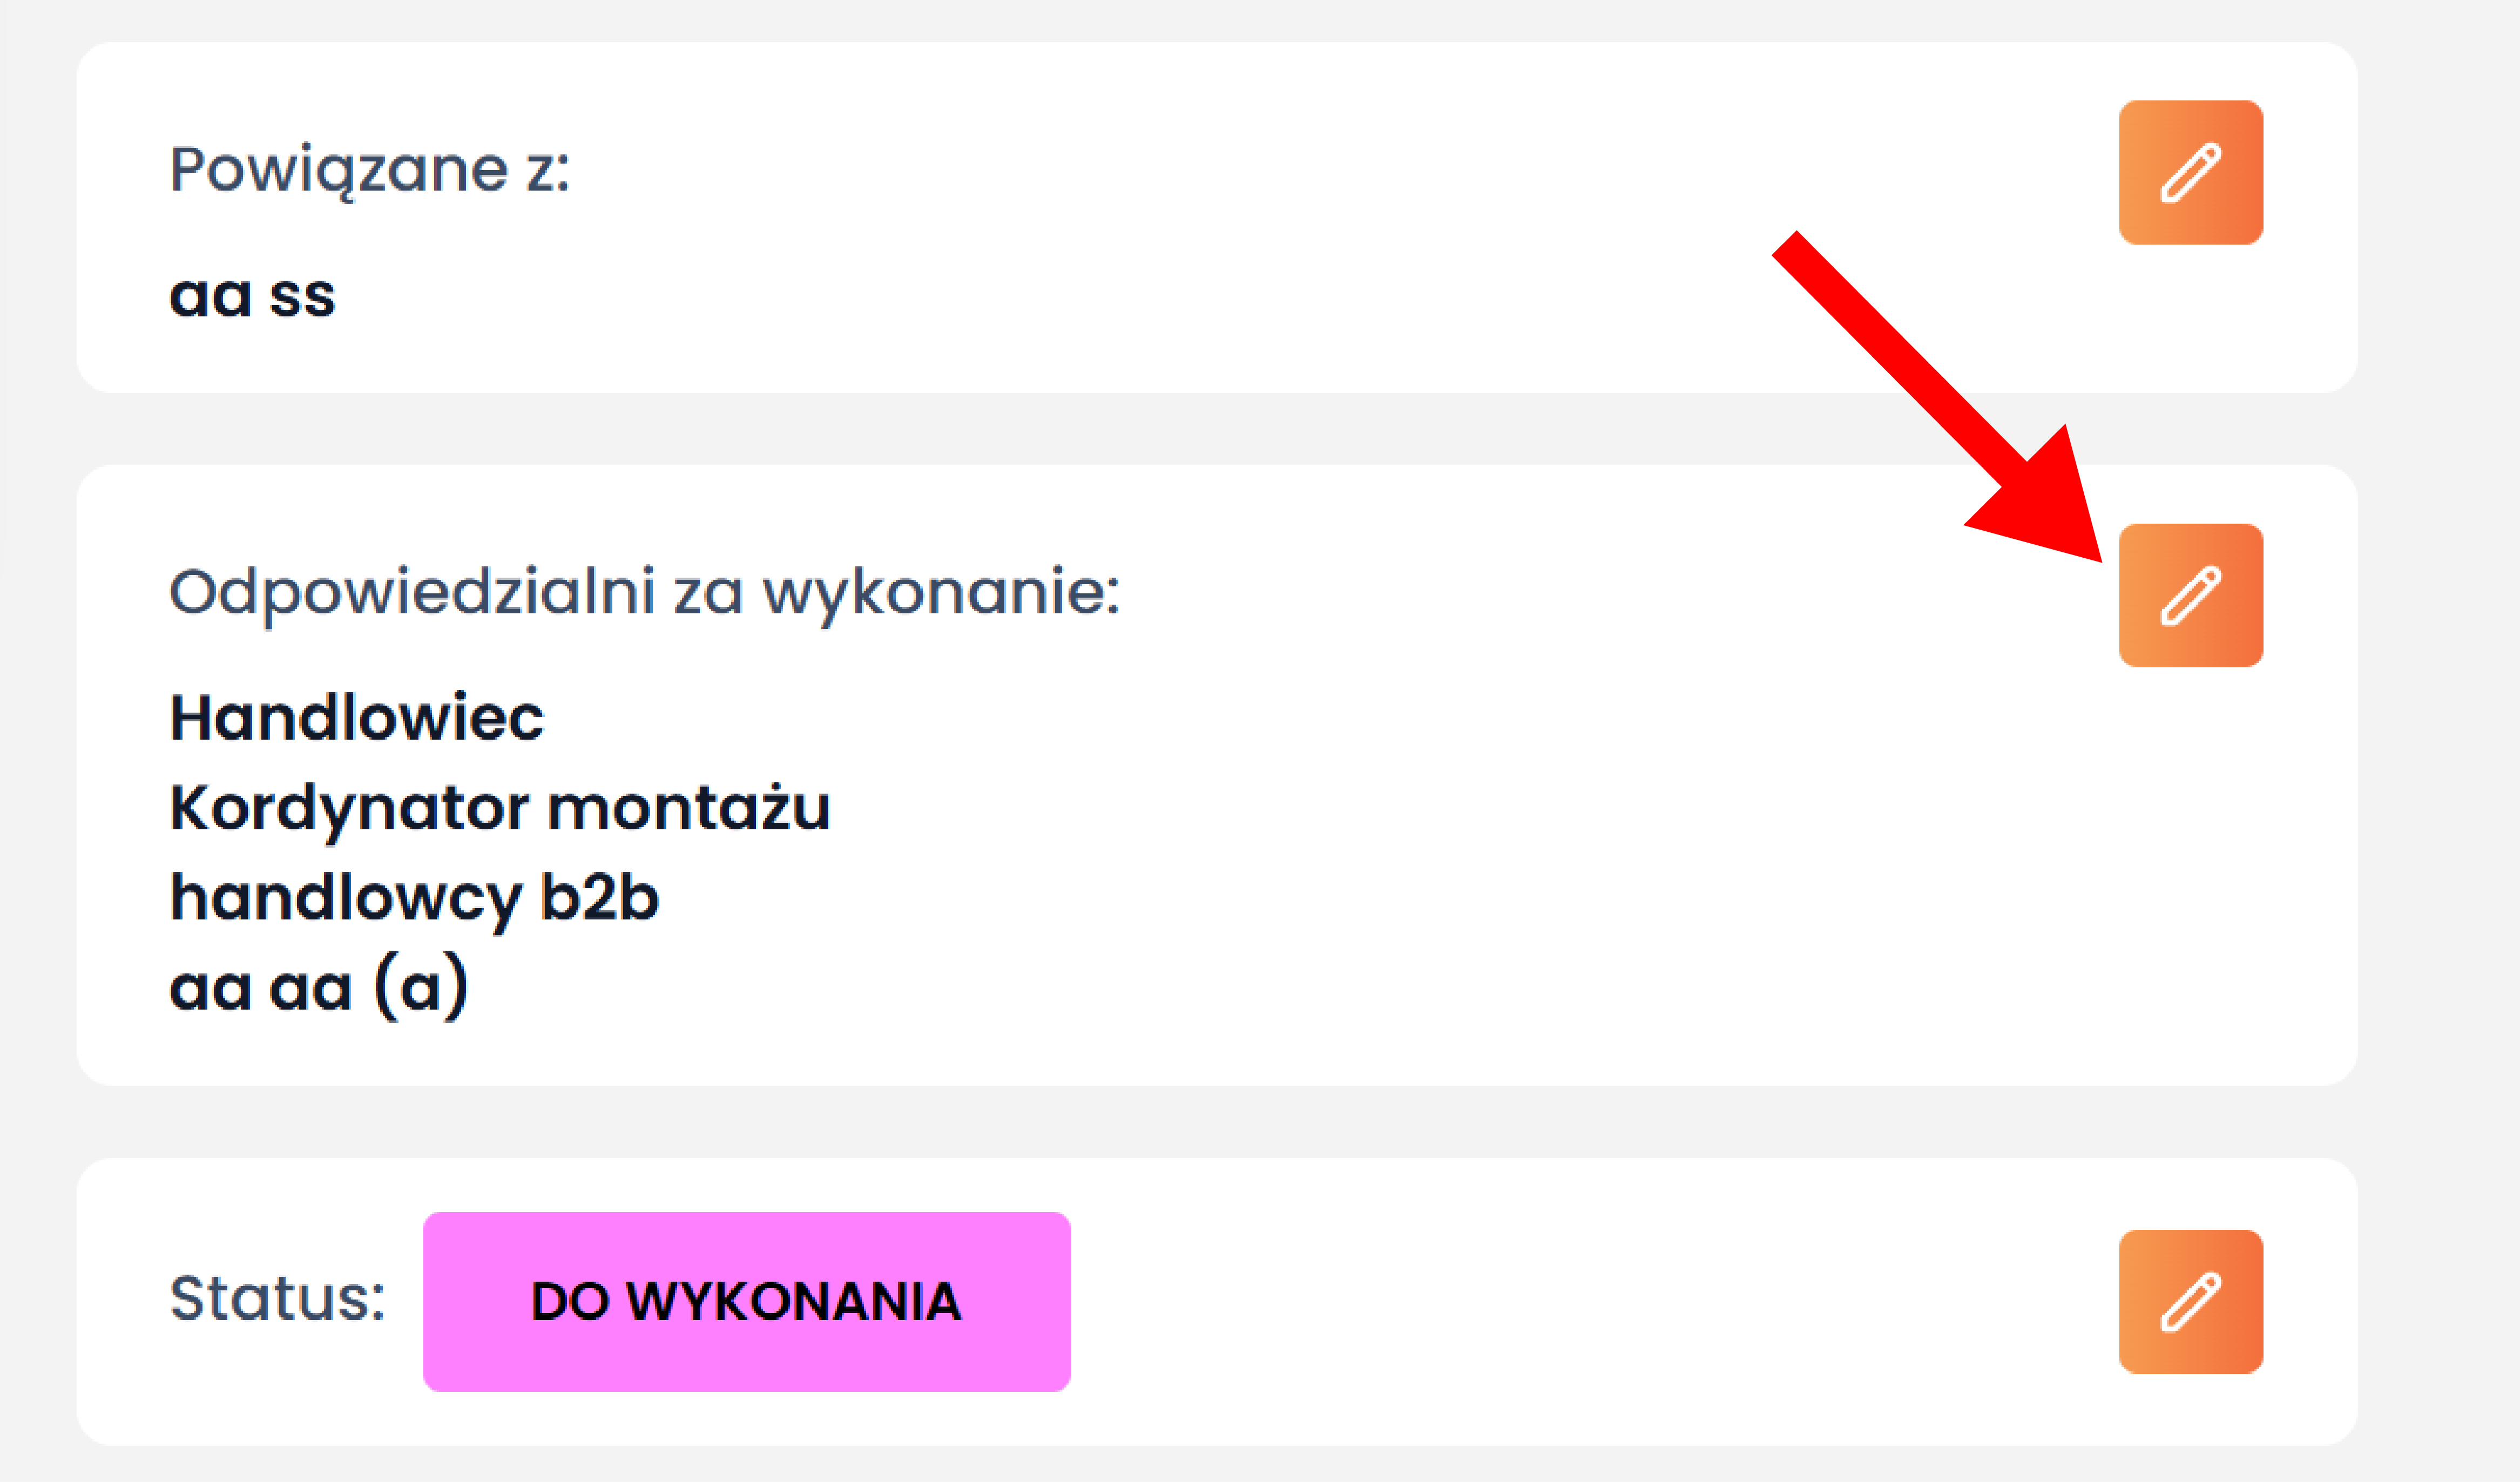The image size is (2520, 1482).
Task: Select 'Kordynator montażu' entry
Action: click(500, 808)
